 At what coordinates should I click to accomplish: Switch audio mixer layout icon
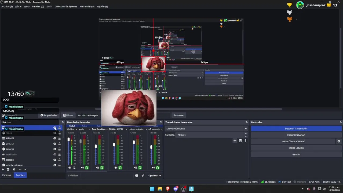pos(137,176)
